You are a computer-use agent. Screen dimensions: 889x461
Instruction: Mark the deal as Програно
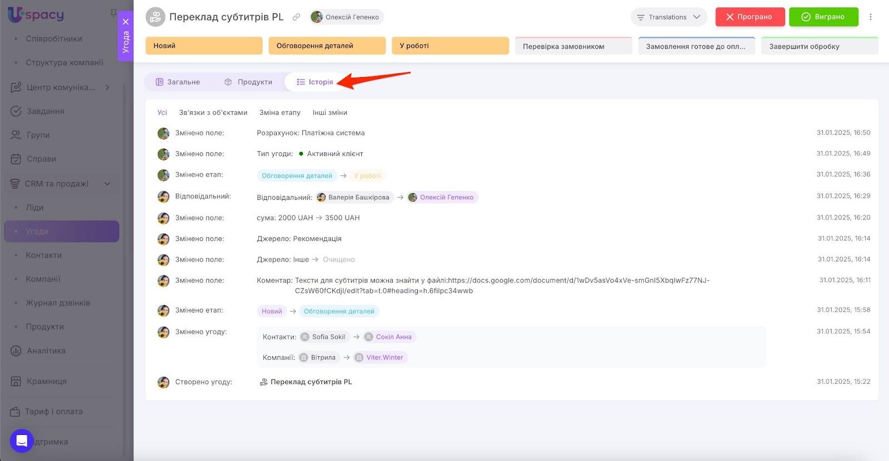[750, 17]
